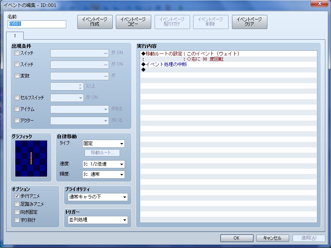The image size is (331, 248).
Task: Click the disabled イベントページ貼り付け button
Action: click(x=172, y=22)
